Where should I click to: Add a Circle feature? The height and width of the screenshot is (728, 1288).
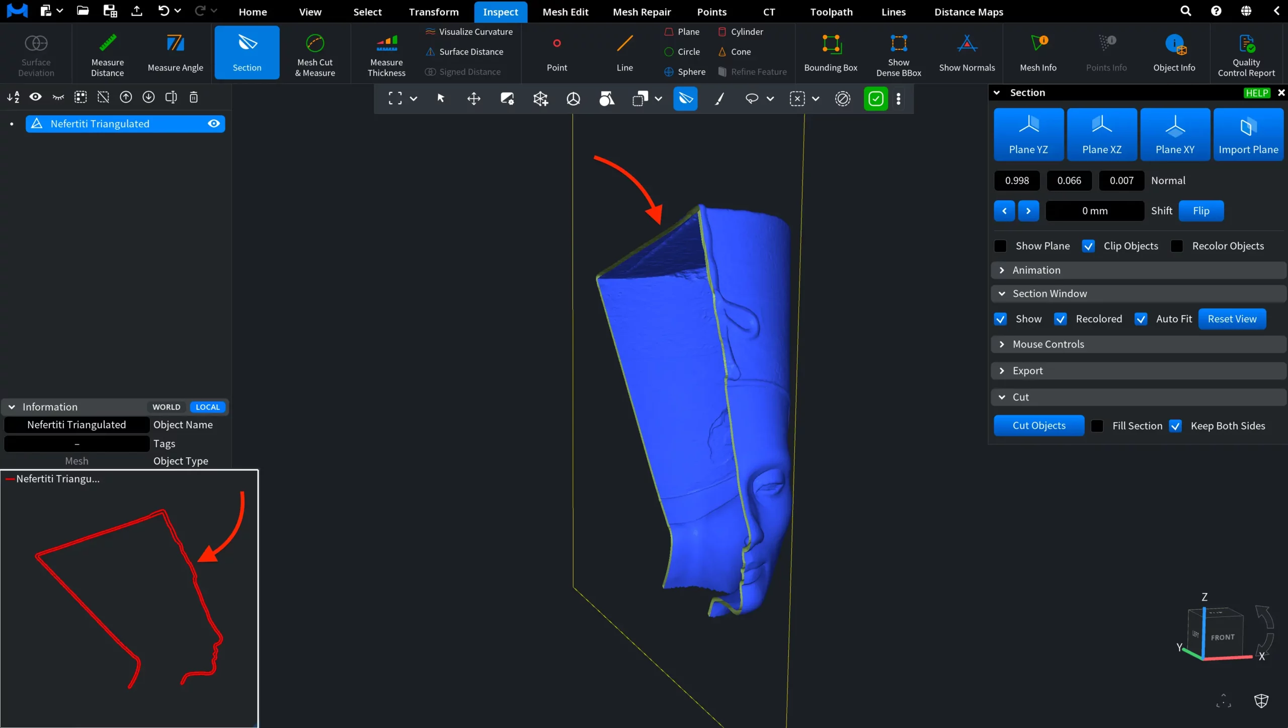(682, 52)
